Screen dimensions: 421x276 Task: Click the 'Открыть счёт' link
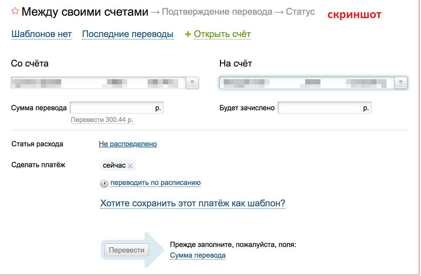point(223,34)
